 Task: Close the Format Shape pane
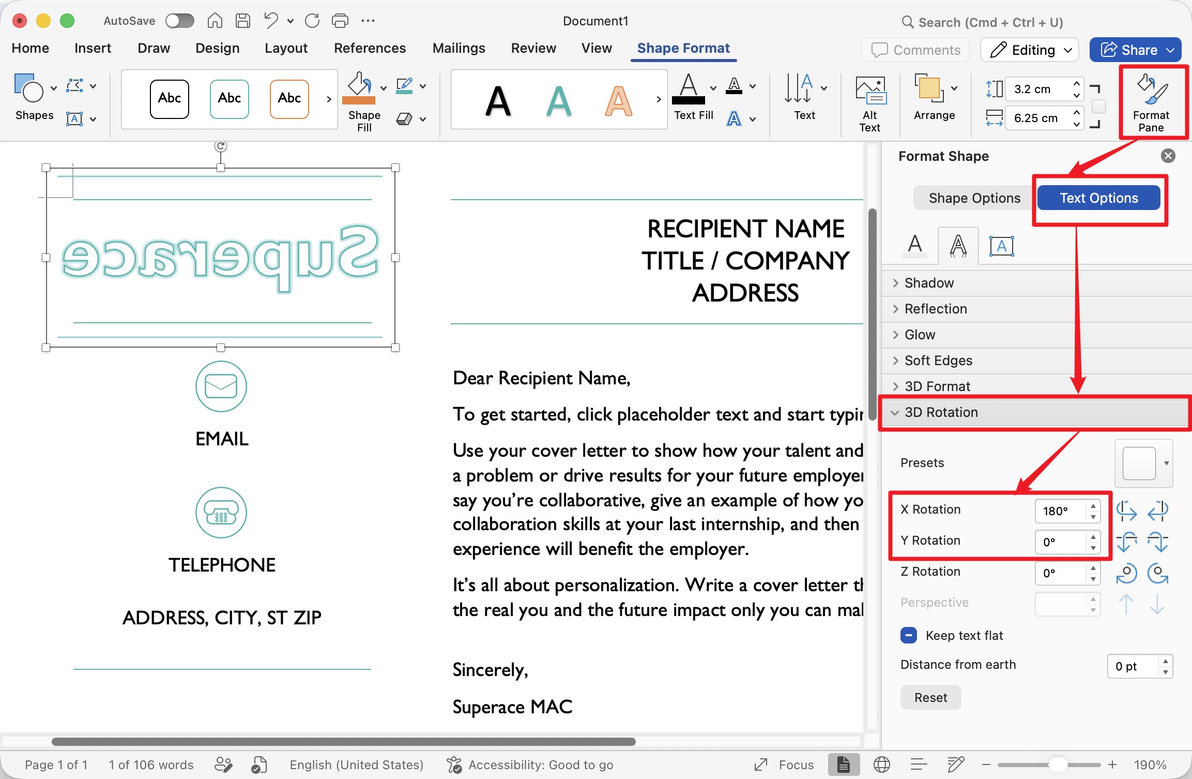1168,156
